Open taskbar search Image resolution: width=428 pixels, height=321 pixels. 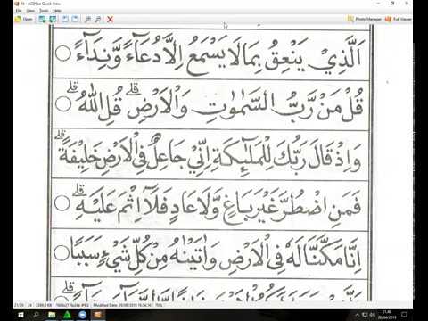point(37,315)
